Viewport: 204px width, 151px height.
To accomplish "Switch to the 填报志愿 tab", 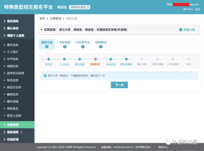I will click(x=47, y=44).
